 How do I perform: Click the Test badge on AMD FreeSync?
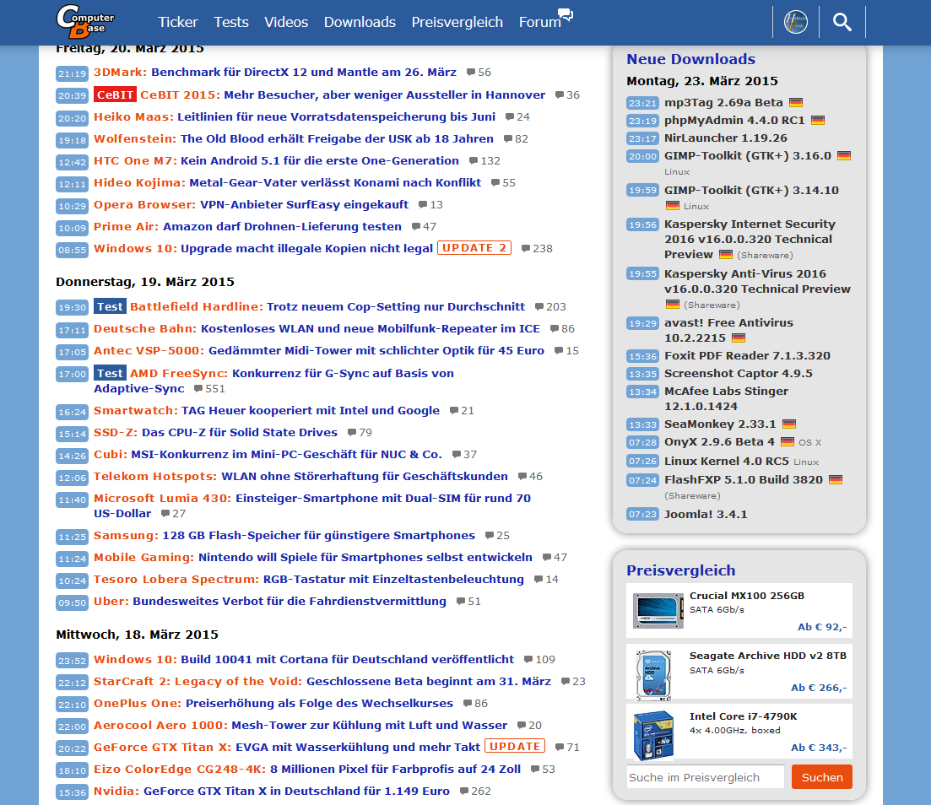[x=110, y=374]
